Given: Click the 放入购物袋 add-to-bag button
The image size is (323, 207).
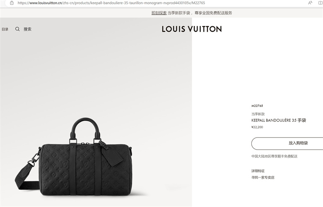Looking at the screenshot, I should (x=287, y=143).
